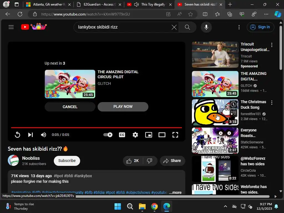
Task: Launch Chrome from taskbar
Action: coord(154,206)
